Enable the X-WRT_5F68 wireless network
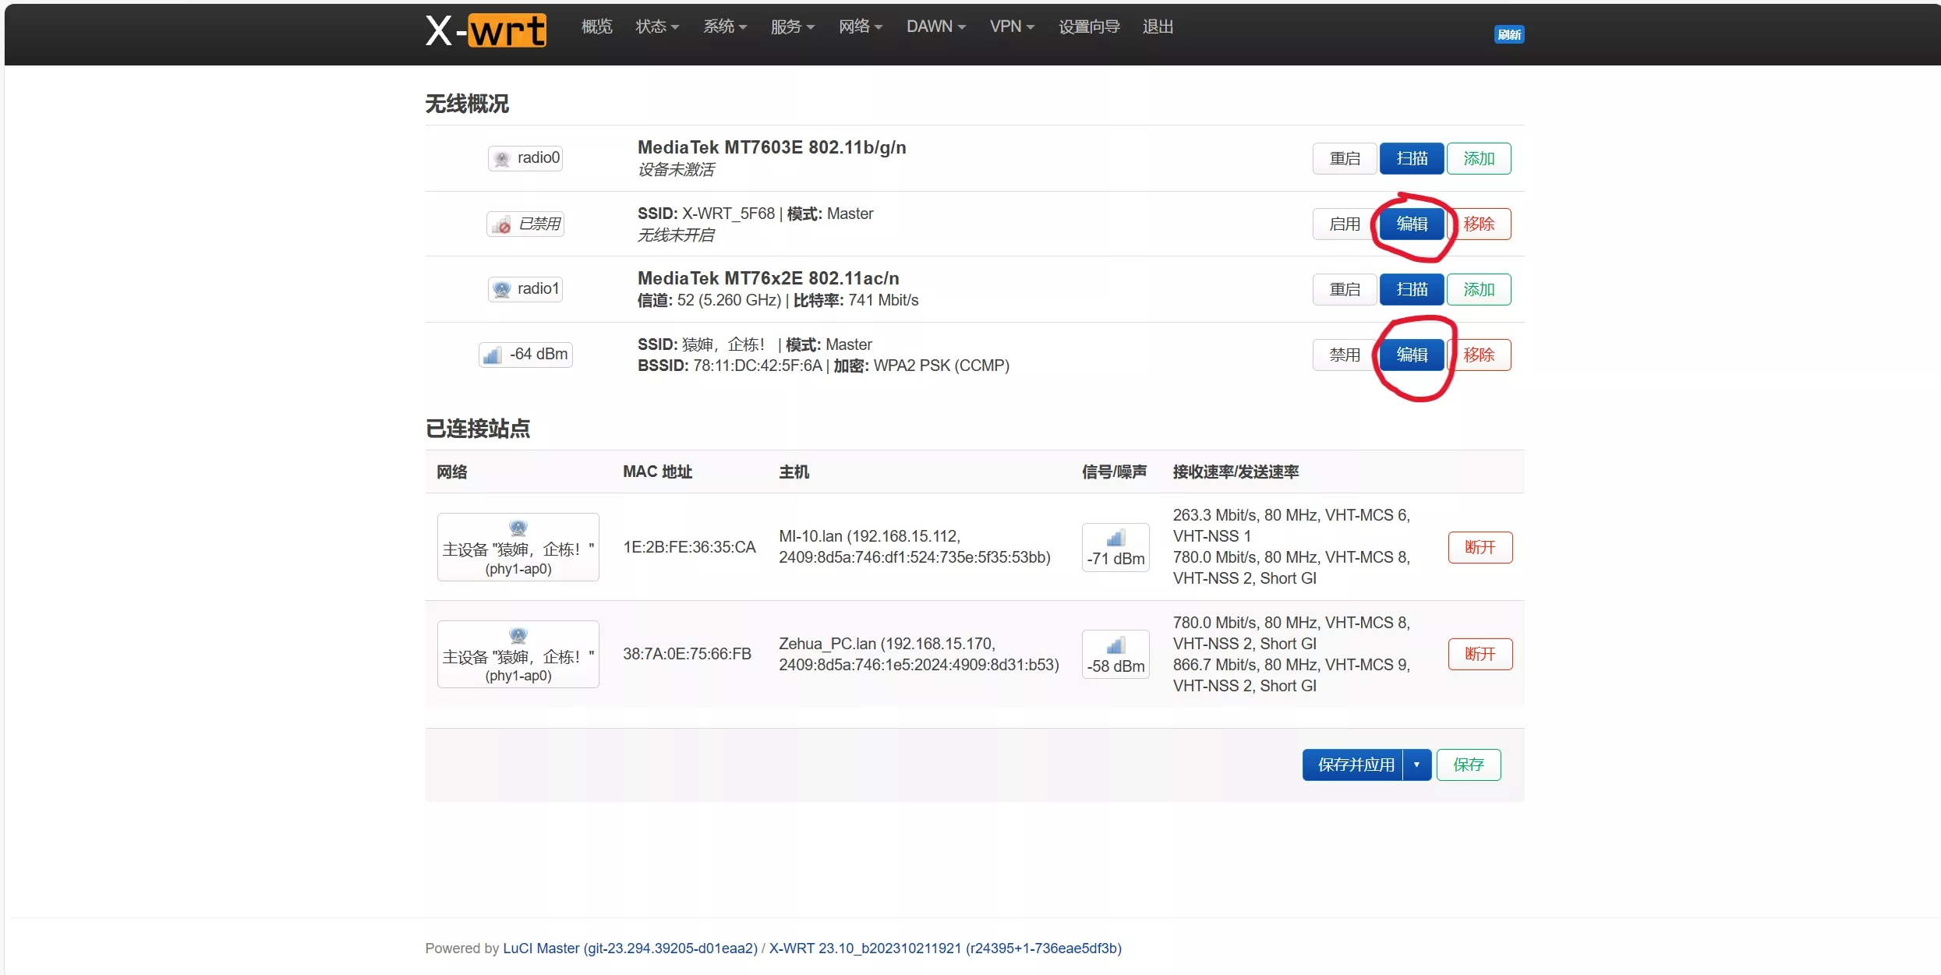1941x975 pixels. (1344, 224)
